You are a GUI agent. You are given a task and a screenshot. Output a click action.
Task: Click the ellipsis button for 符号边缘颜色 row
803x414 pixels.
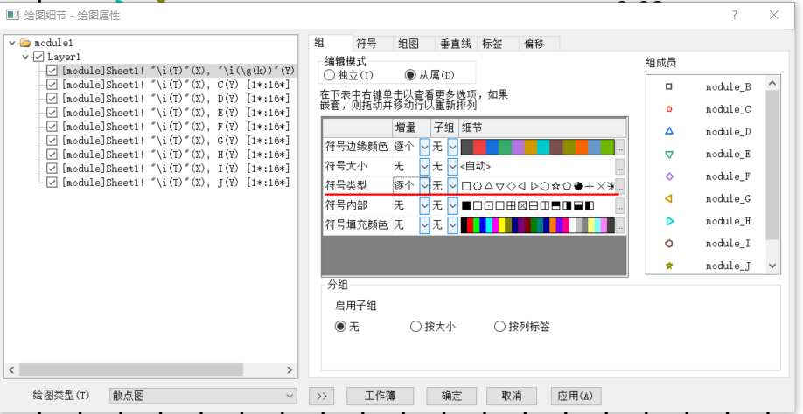620,148
